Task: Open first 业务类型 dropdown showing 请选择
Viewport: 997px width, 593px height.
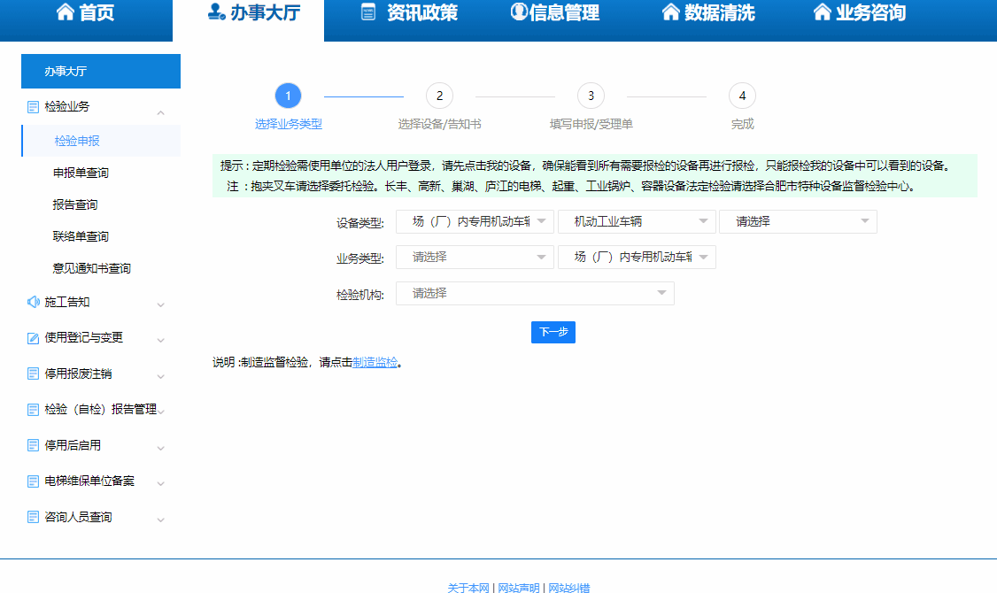Action: (x=475, y=257)
